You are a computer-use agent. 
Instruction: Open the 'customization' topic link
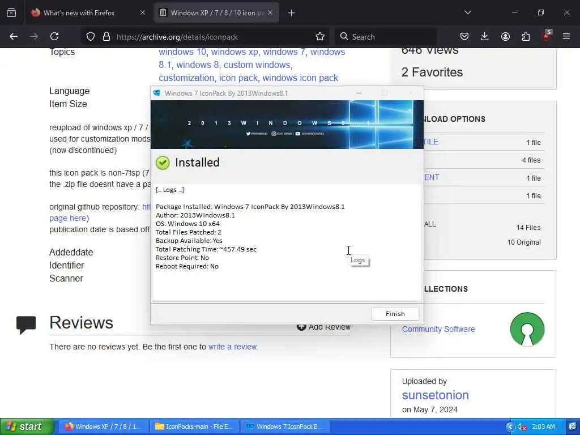tap(186, 78)
